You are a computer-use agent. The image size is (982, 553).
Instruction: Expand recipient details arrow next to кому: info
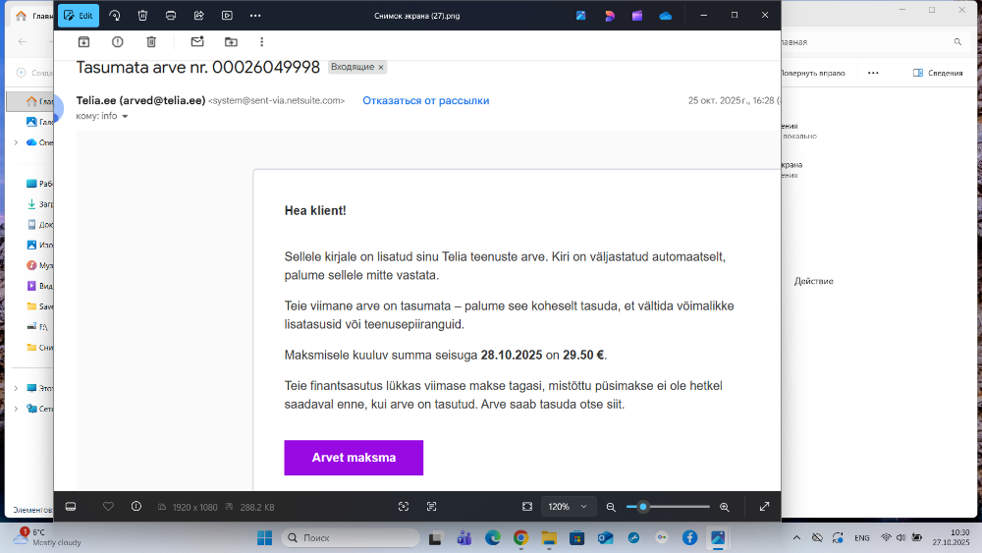125,117
